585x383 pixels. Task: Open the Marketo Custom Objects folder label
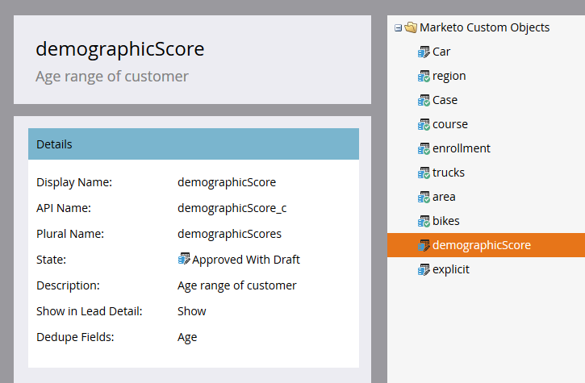point(485,27)
